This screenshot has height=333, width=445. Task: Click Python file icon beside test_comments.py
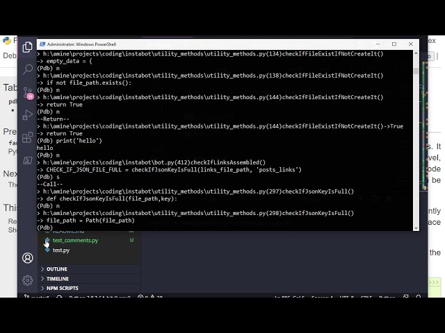[47, 241]
